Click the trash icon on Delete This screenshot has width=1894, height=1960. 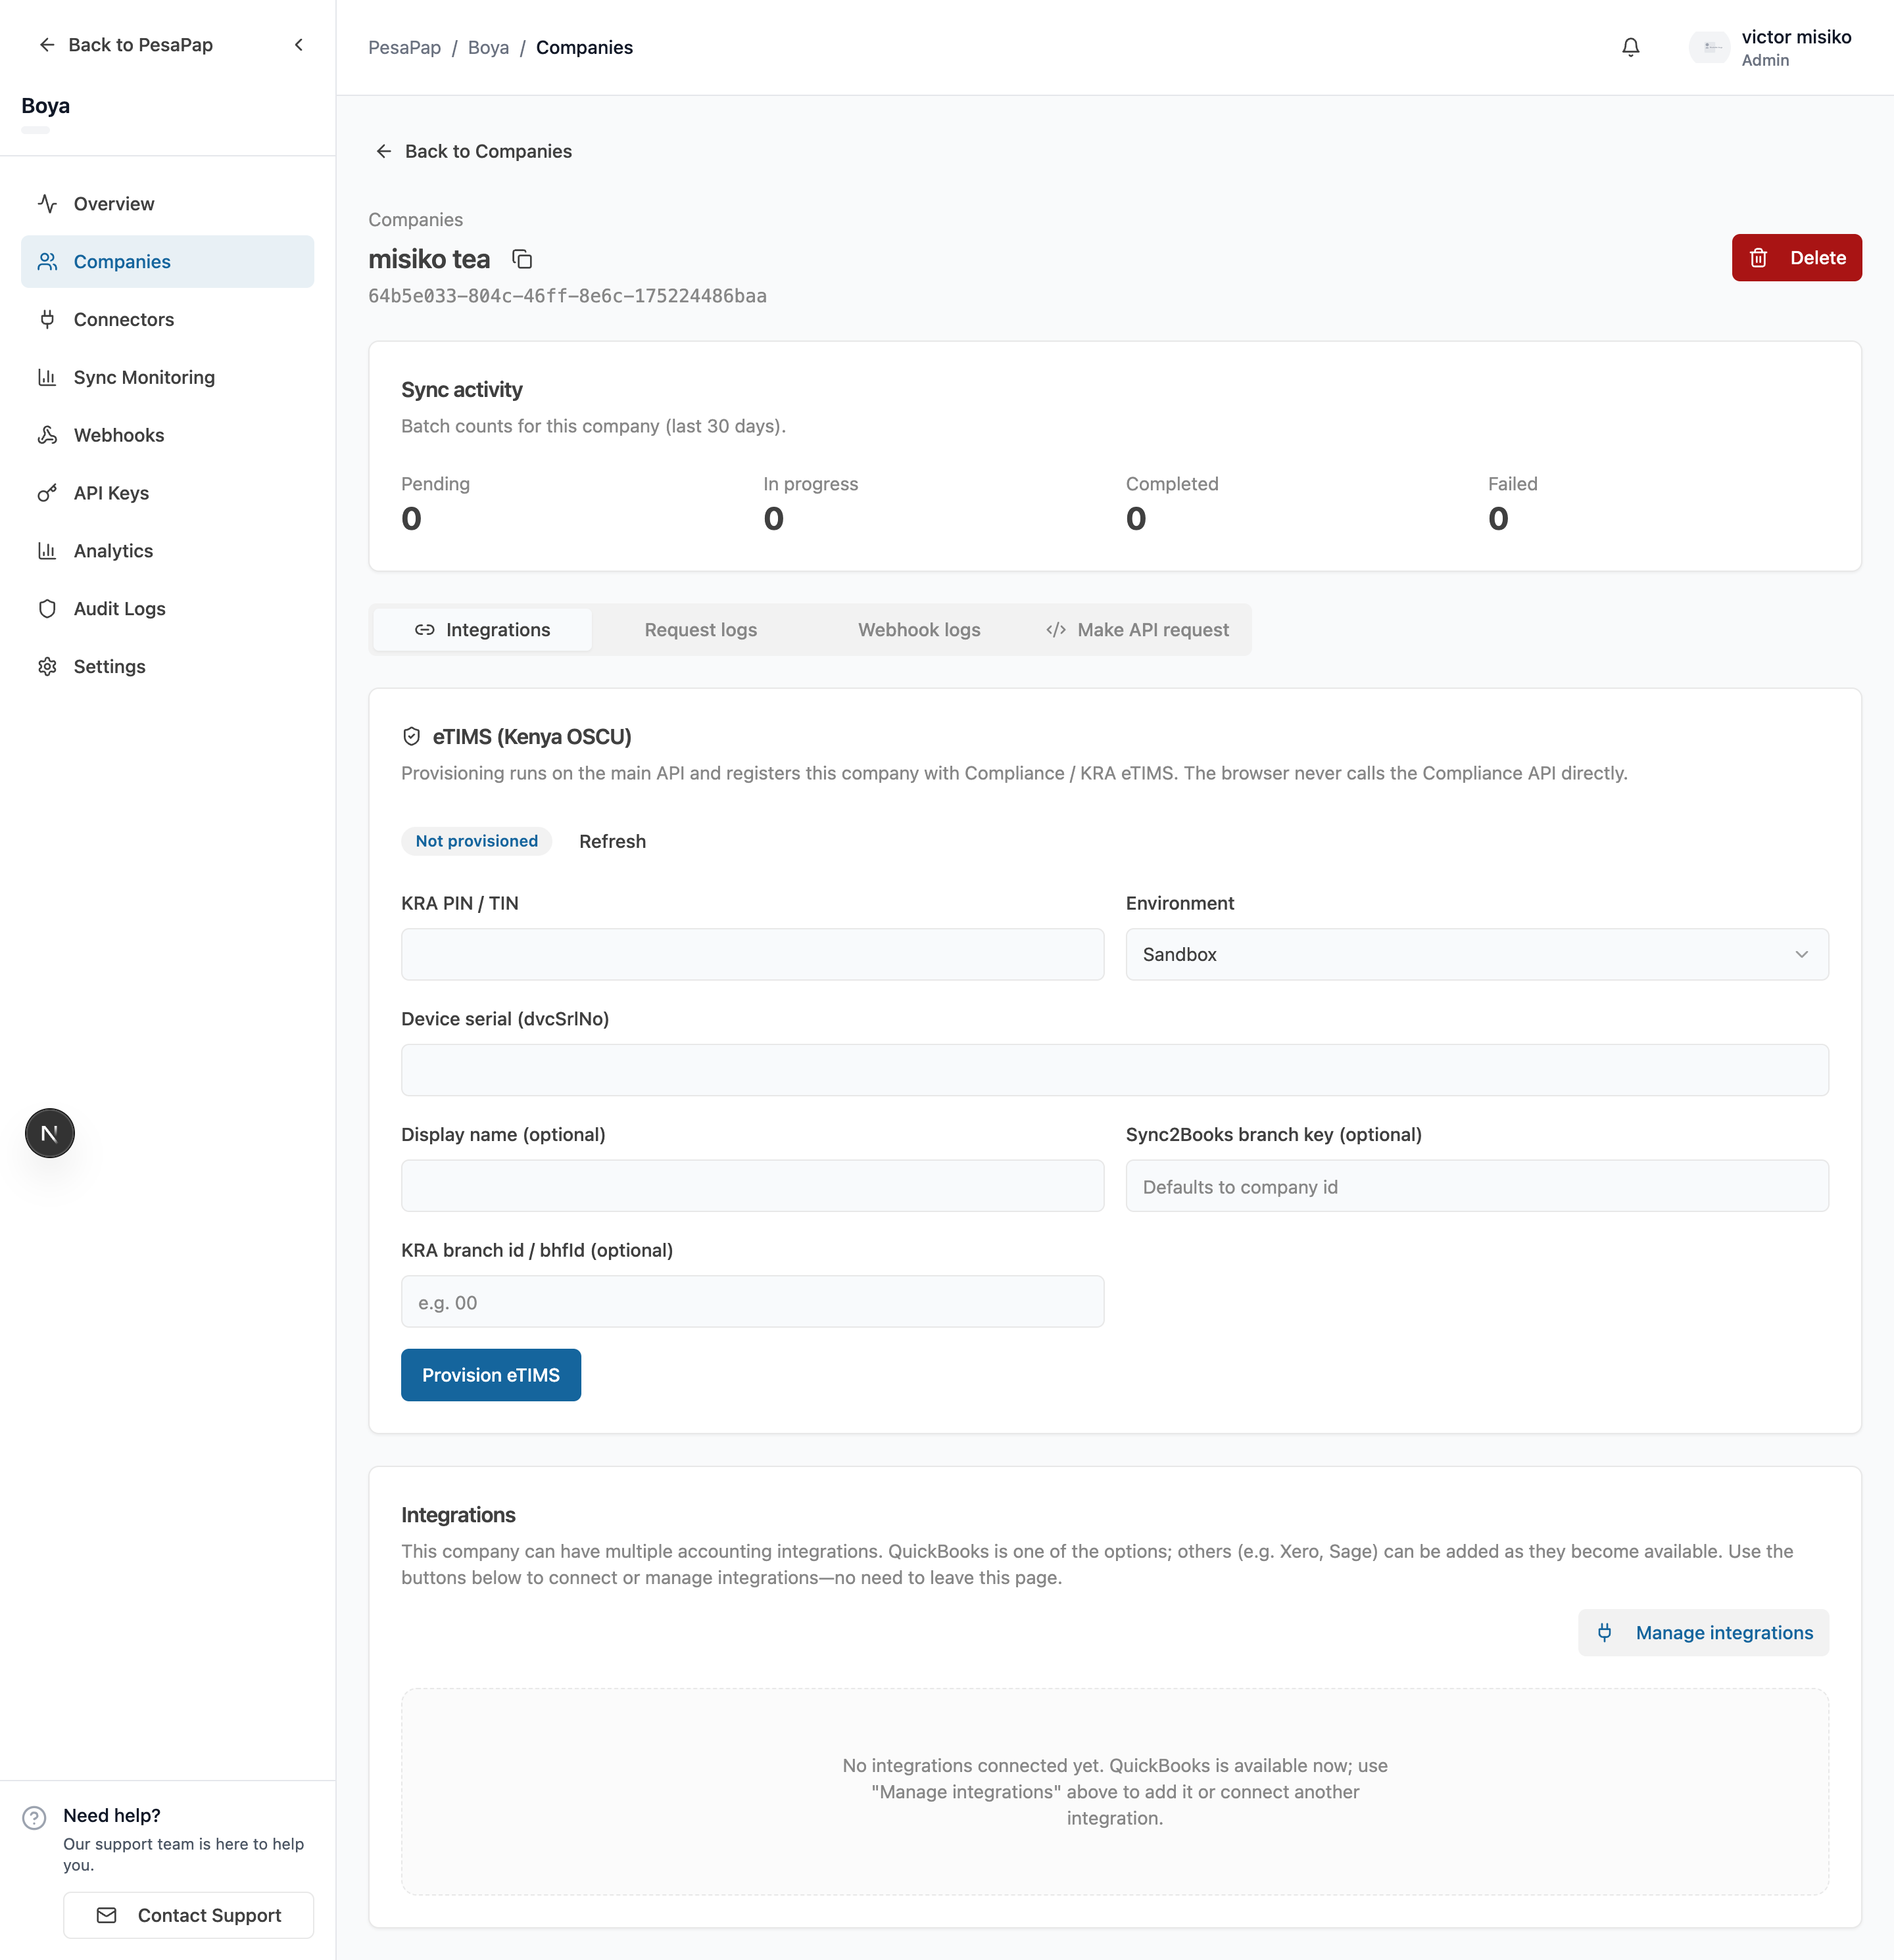click(1758, 258)
